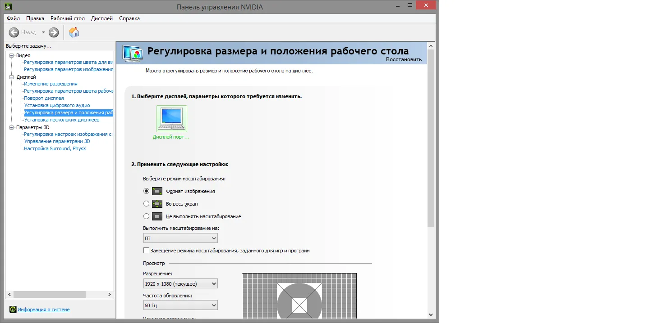Viewport: 667px width, 323px height.
Task: Open Информация о системе link
Action: (44, 310)
